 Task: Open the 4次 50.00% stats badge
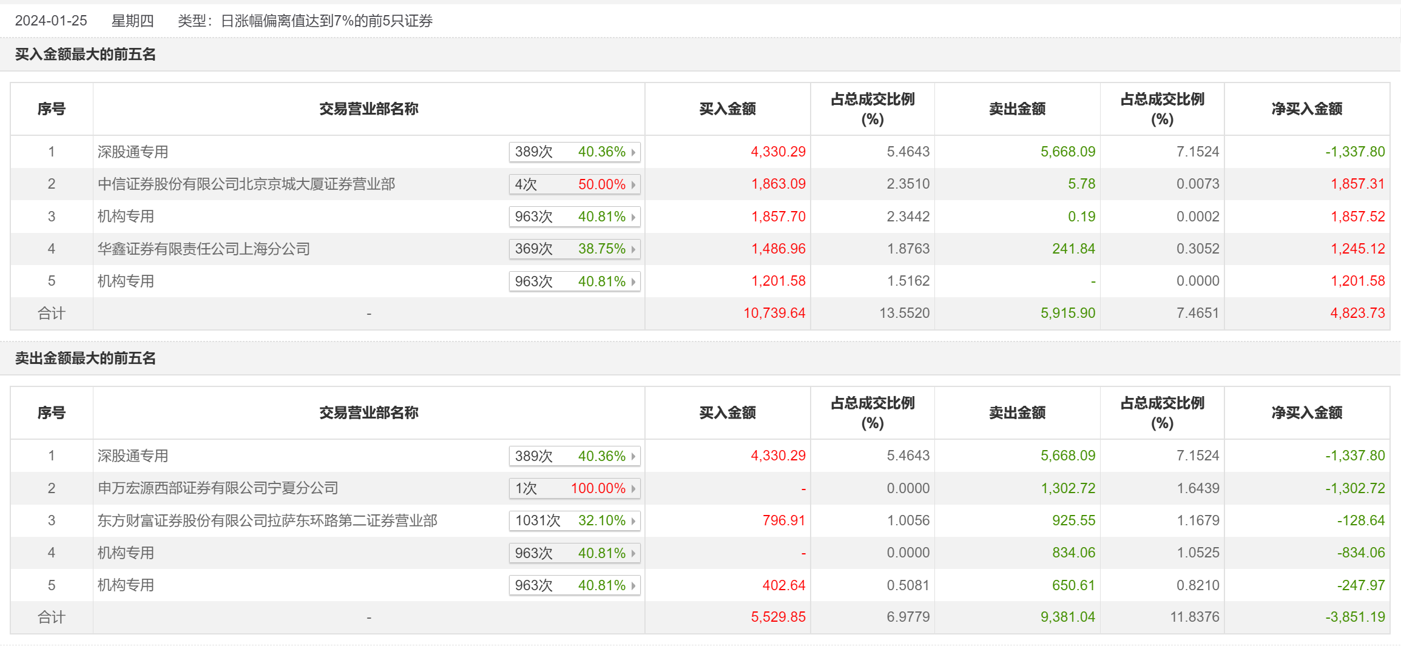coord(574,184)
